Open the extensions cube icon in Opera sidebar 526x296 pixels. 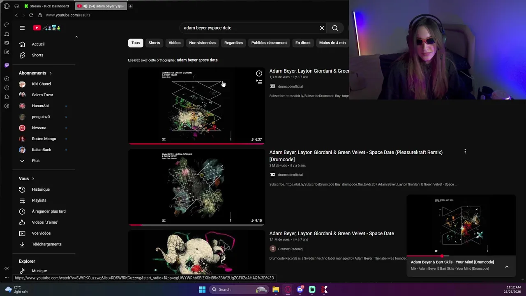click(7, 97)
